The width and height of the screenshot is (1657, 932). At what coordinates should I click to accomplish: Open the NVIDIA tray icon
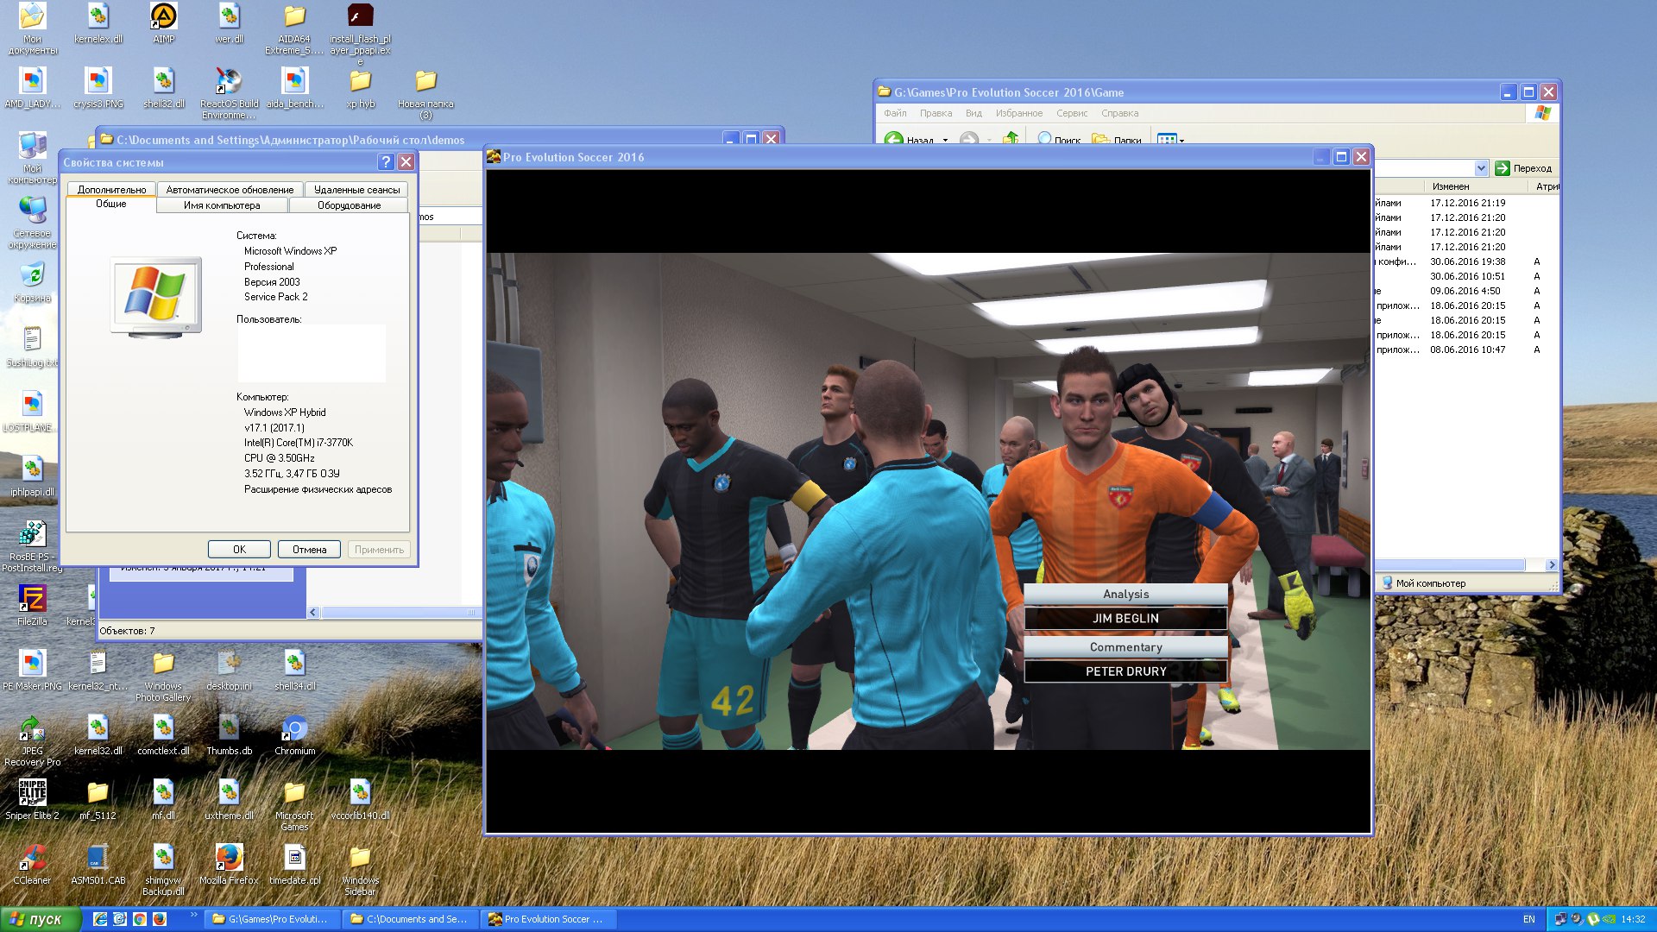(1610, 919)
